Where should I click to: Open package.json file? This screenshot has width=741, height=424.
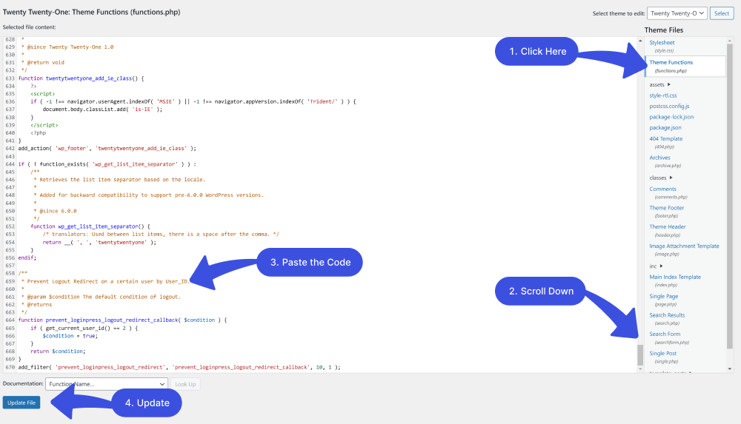coord(665,128)
